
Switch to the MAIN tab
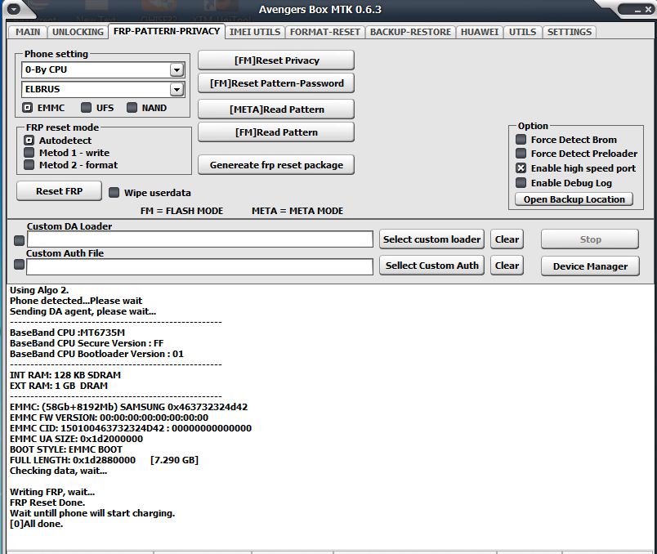tap(28, 32)
